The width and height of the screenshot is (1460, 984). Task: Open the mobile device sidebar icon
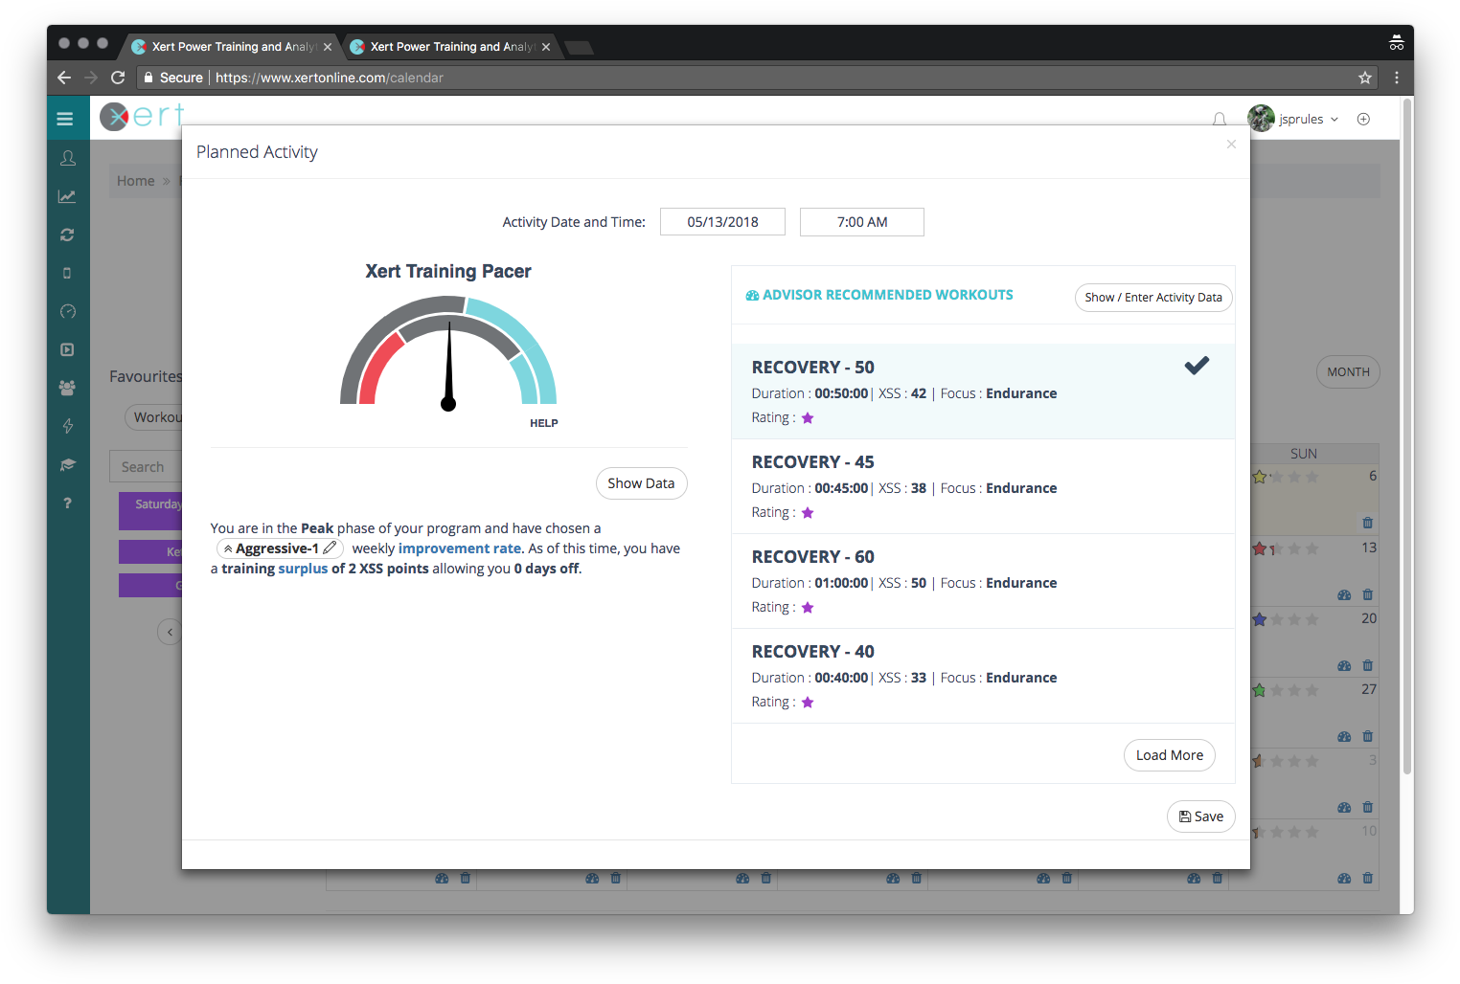coord(67,273)
